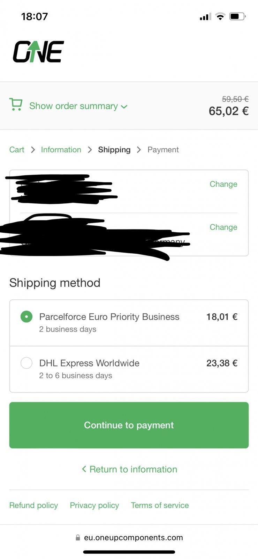
Task: Tap the battery status icon
Action: (237, 16)
